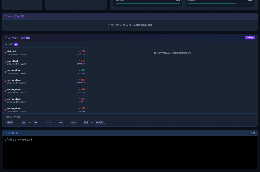Image resolution: width=260 pixels, height=172 pixels.
Task: Click the 监控 node pill
Action: point(24,122)
